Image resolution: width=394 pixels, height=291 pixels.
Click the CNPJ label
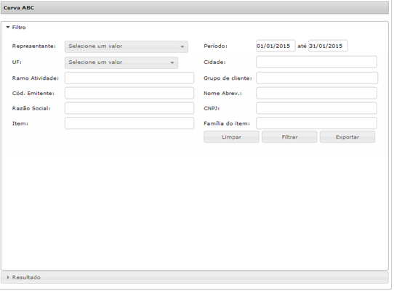pyautogui.click(x=212, y=108)
